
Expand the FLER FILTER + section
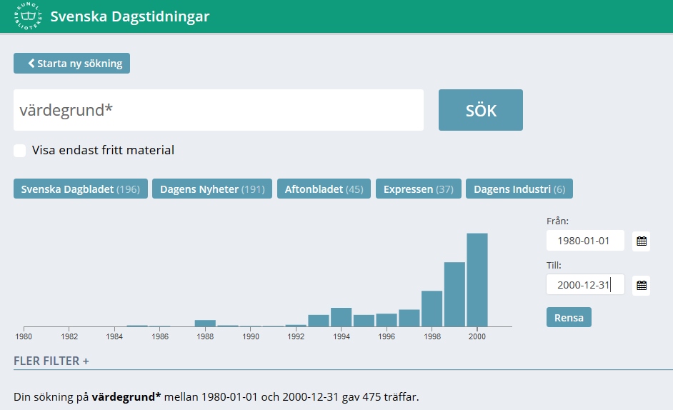click(51, 361)
